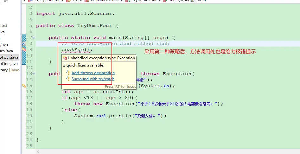300x154 pixels.
Task: Open the file ending in urn.java
Action: point(7,51)
